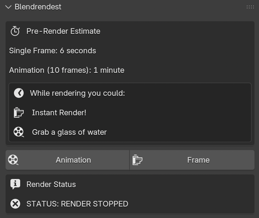Collapse the Blendrendest panel chevron
The image size is (259, 218).
pyautogui.click(x=8, y=7)
